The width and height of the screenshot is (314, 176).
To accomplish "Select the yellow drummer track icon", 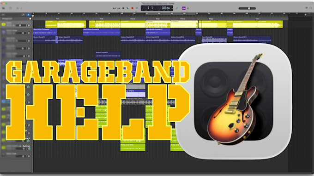I will point(4,24).
